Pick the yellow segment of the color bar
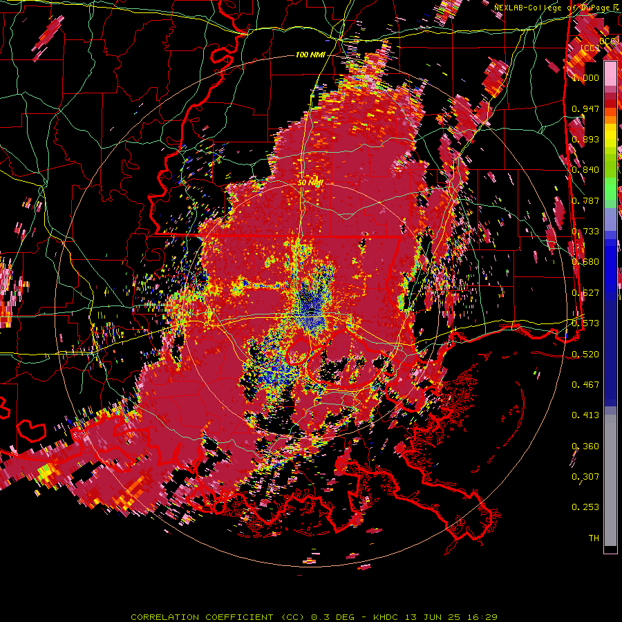This screenshot has height=622, width=622. point(610,135)
